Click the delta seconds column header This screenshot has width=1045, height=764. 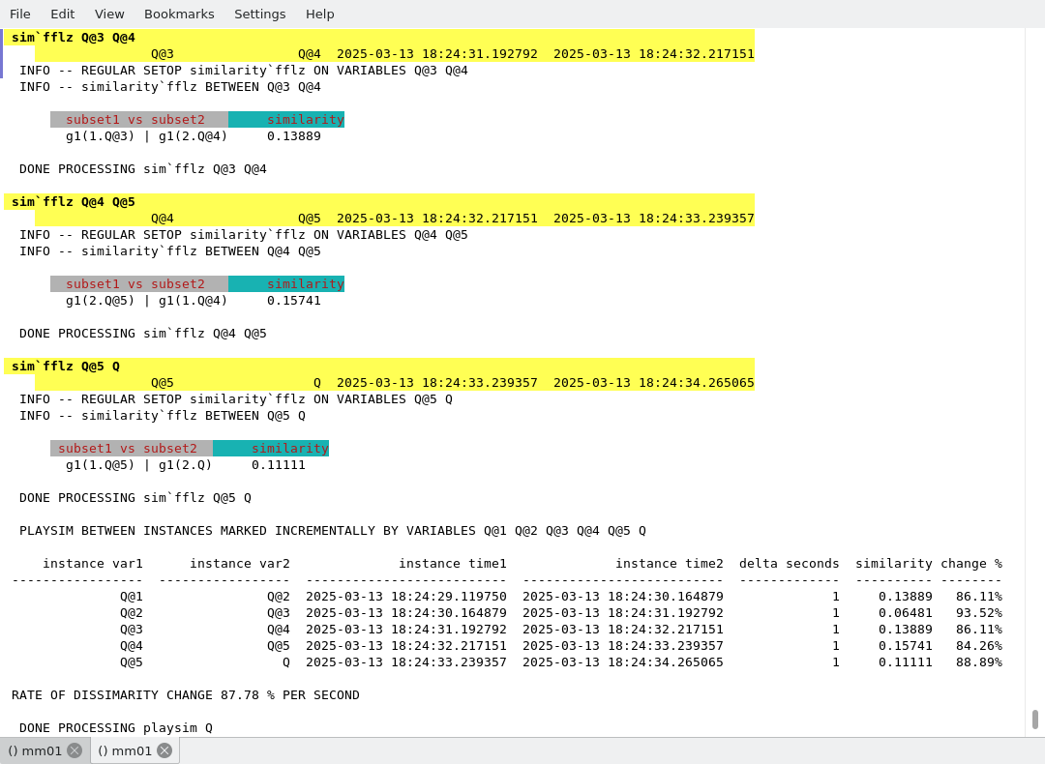[x=789, y=564]
